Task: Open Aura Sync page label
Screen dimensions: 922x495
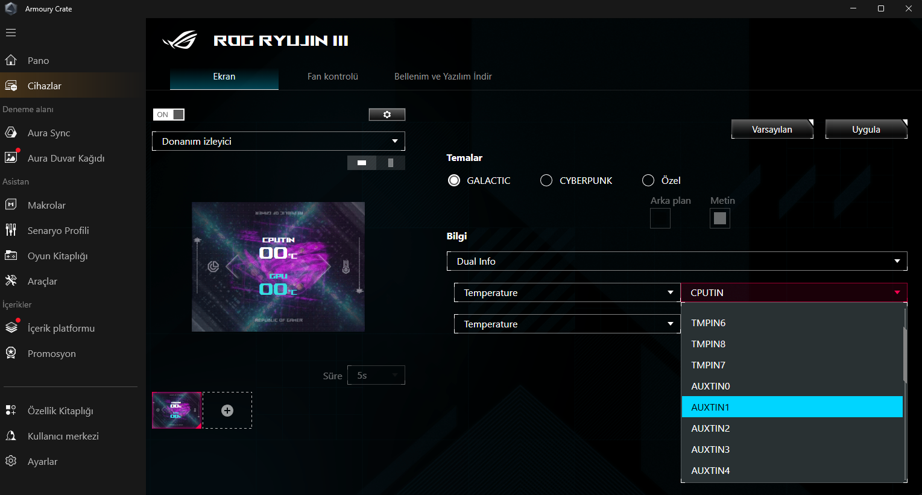Action: 49,133
